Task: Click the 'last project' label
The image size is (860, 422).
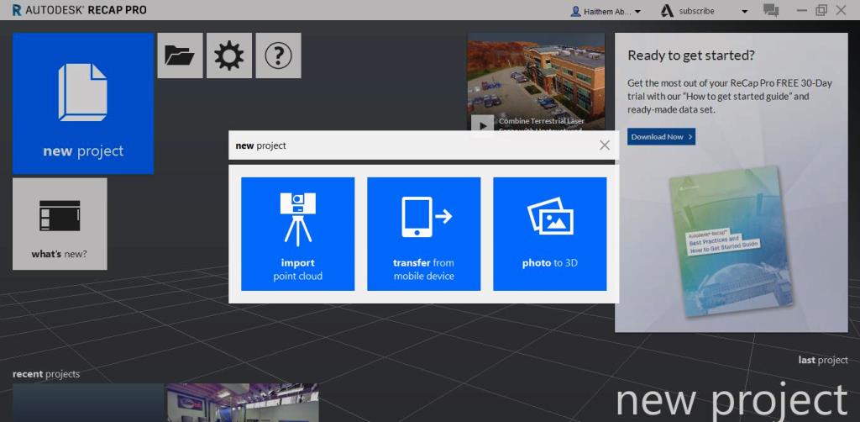Action: tap(823, 361)
